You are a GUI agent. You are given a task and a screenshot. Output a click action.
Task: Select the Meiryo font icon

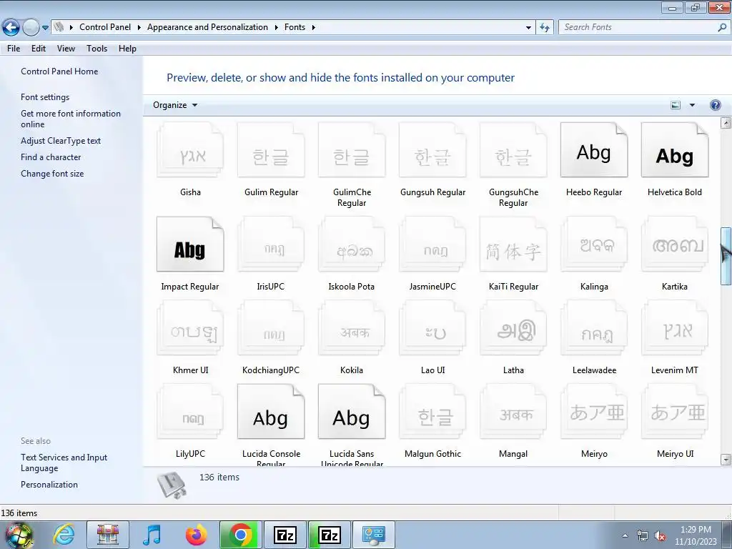tap(594, 412)
